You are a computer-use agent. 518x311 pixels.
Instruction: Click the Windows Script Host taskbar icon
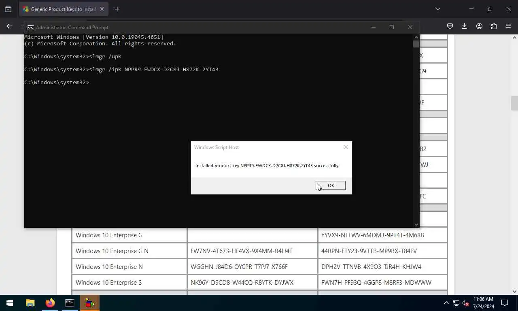coord(89,302)
